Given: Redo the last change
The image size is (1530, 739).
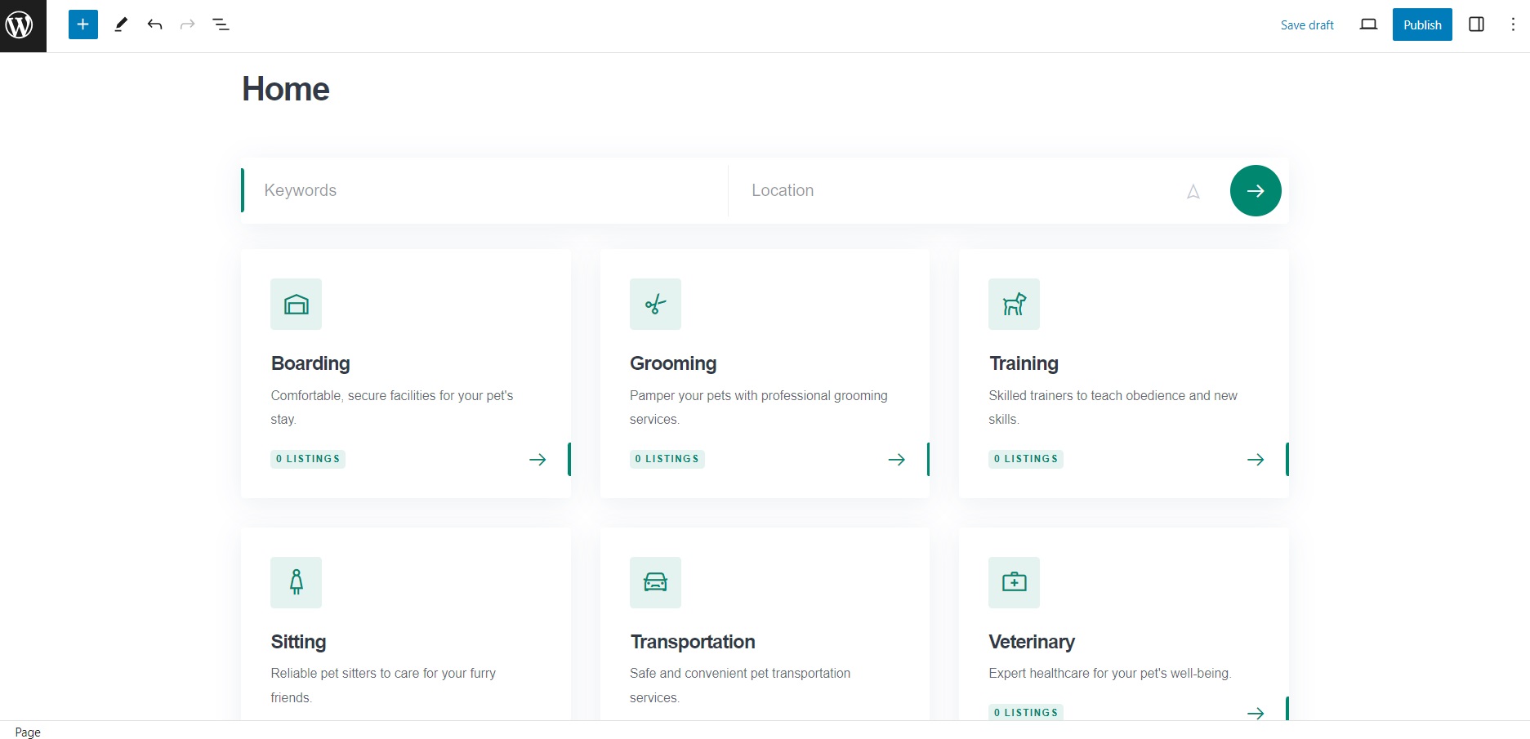Looking at the screenshot, I should tap(187, 24).
